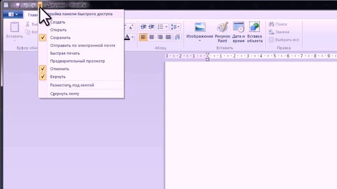Click the copy pages icon
337x189 pixels.
coord(27,32)
